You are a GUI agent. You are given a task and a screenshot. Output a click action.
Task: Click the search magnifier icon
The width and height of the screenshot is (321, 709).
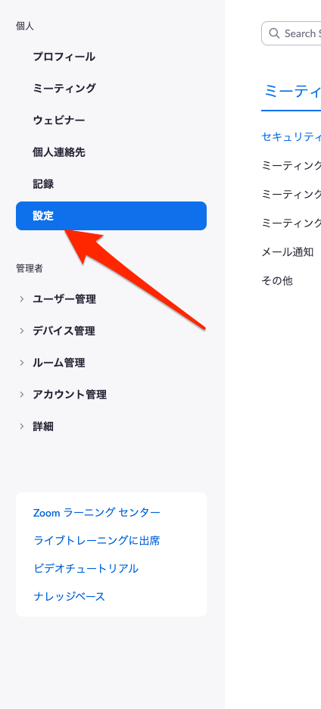(x=273, y=33)
